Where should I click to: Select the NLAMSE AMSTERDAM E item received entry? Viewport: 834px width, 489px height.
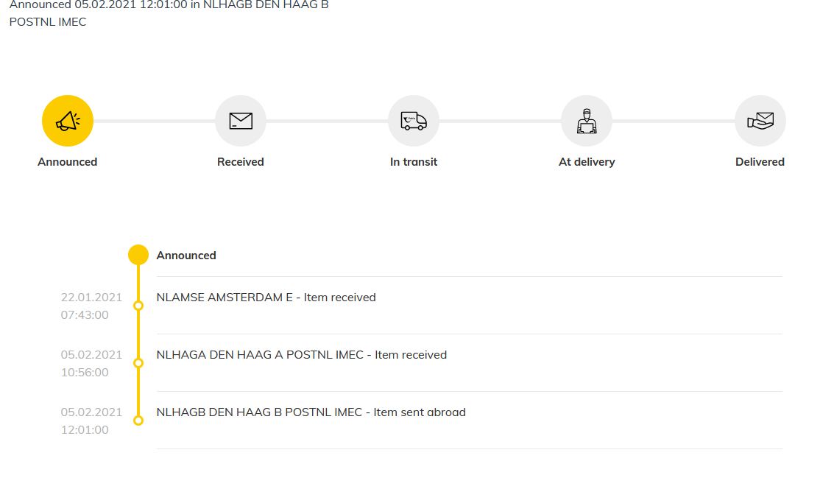click(x=266, y=298)
